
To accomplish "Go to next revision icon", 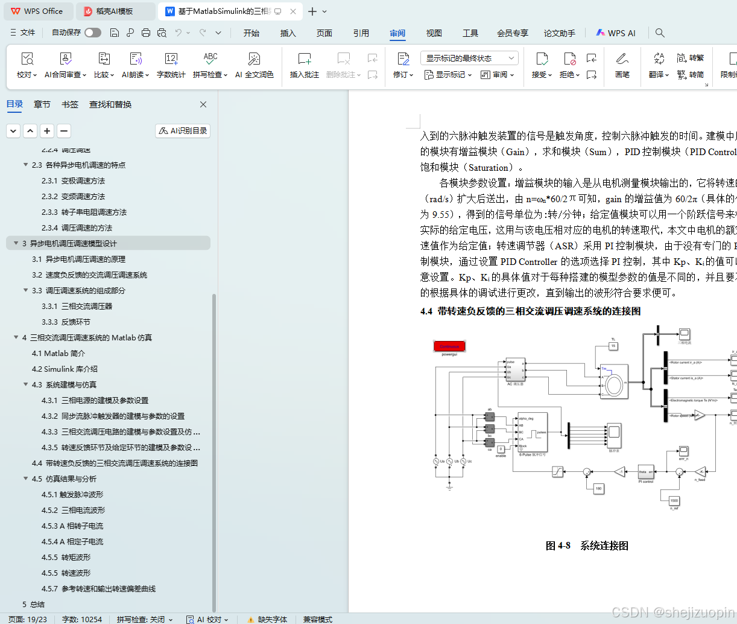I will click(592, 75).
